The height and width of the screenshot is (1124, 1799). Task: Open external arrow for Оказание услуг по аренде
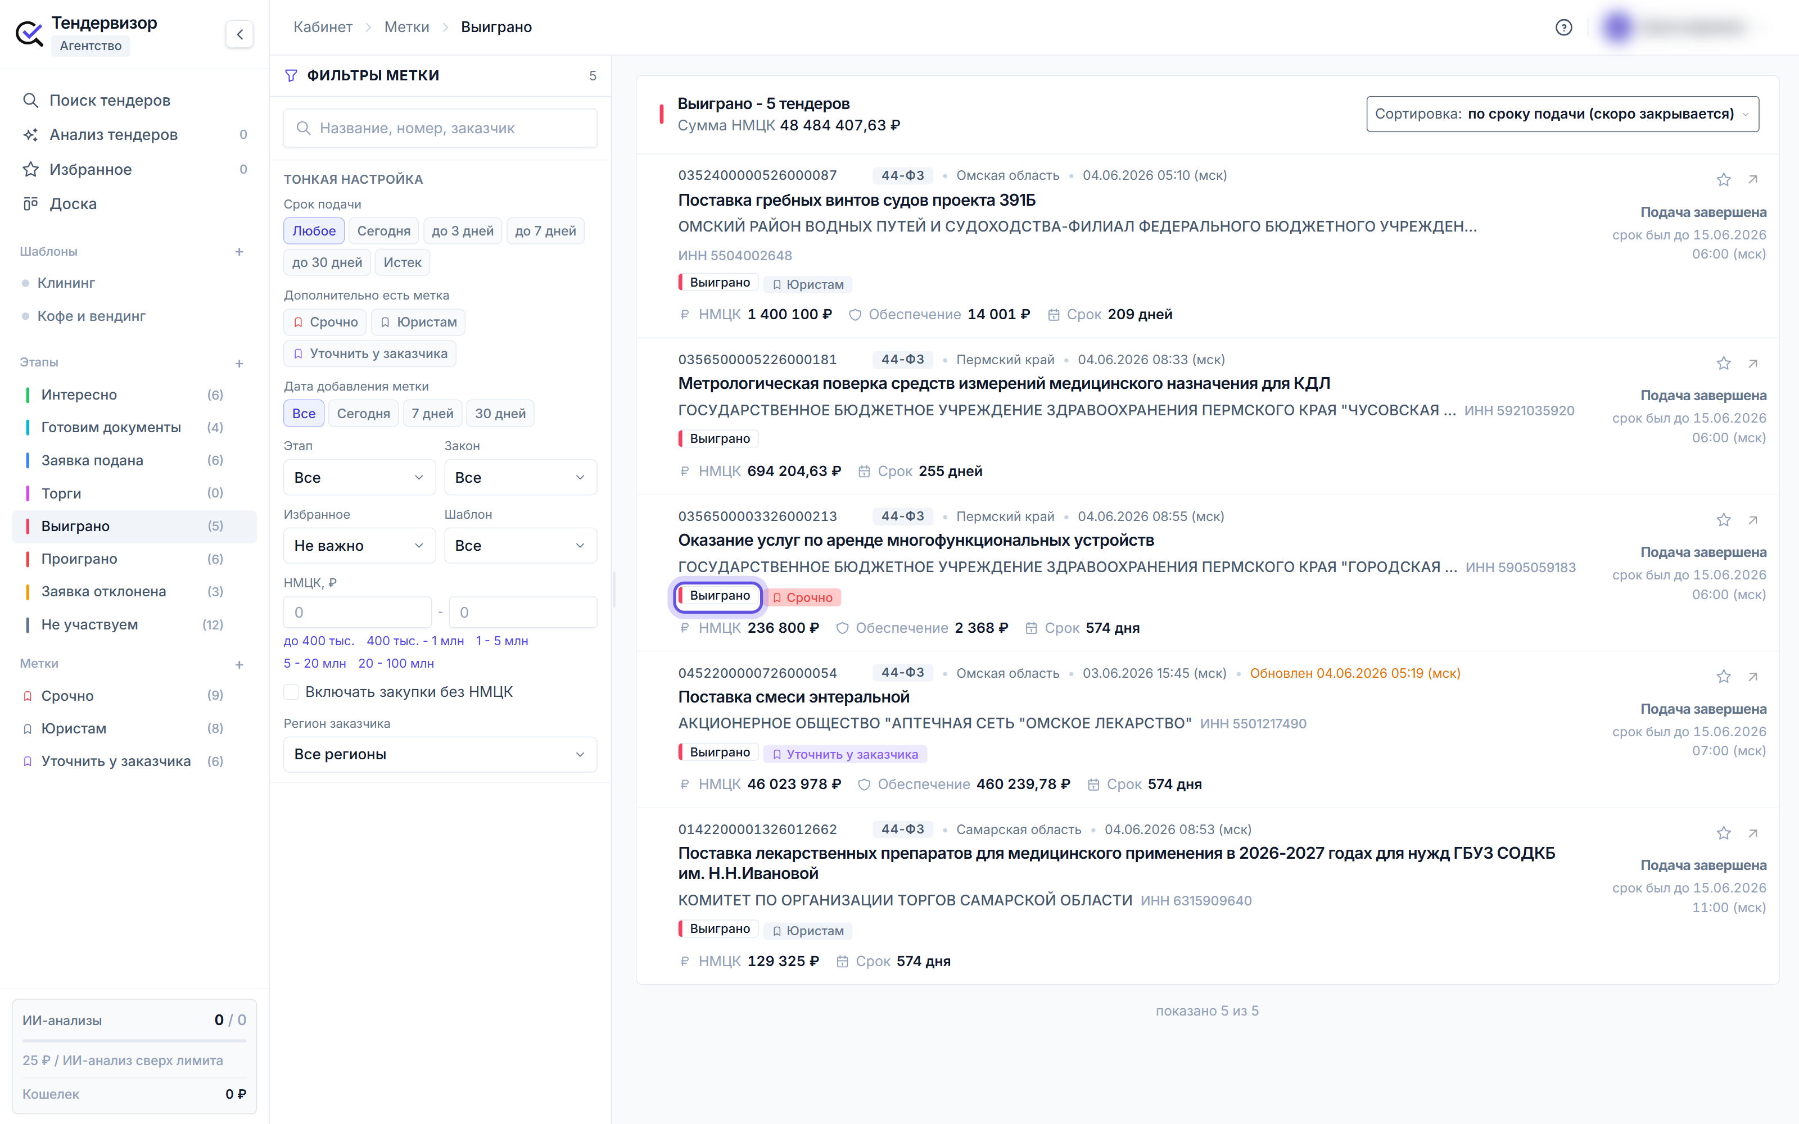[x=1753, y=520]
